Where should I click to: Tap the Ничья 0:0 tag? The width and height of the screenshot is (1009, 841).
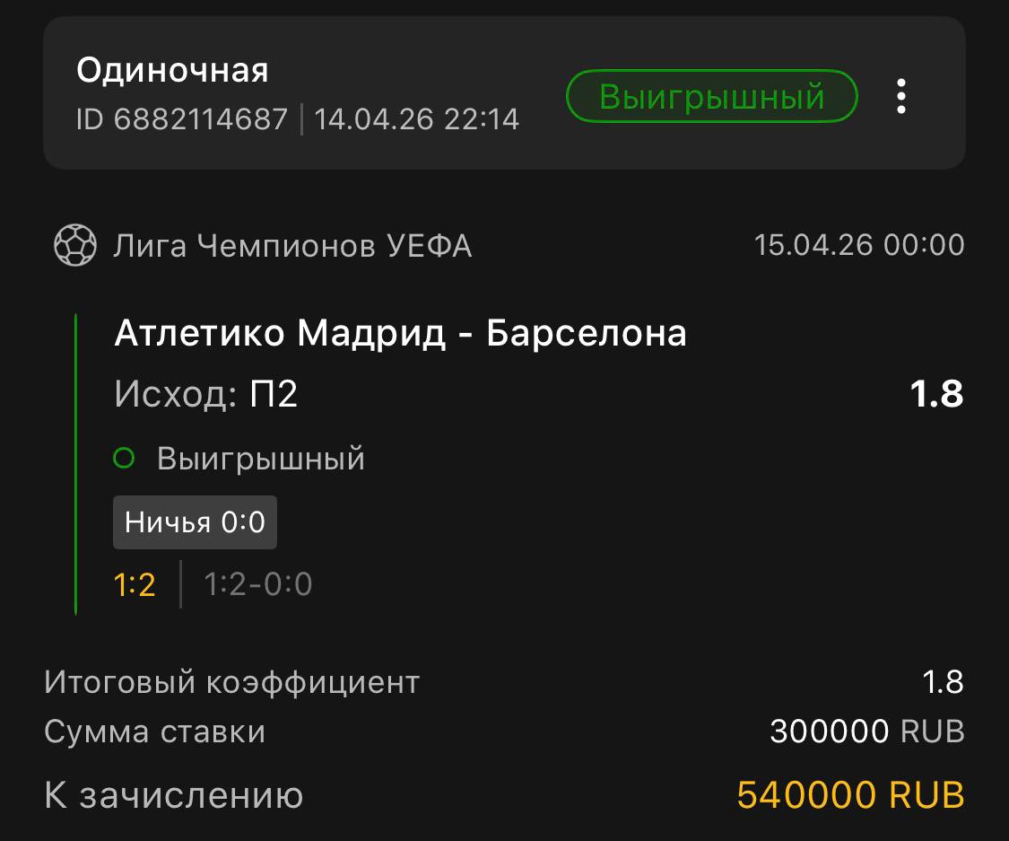[195, 521]
